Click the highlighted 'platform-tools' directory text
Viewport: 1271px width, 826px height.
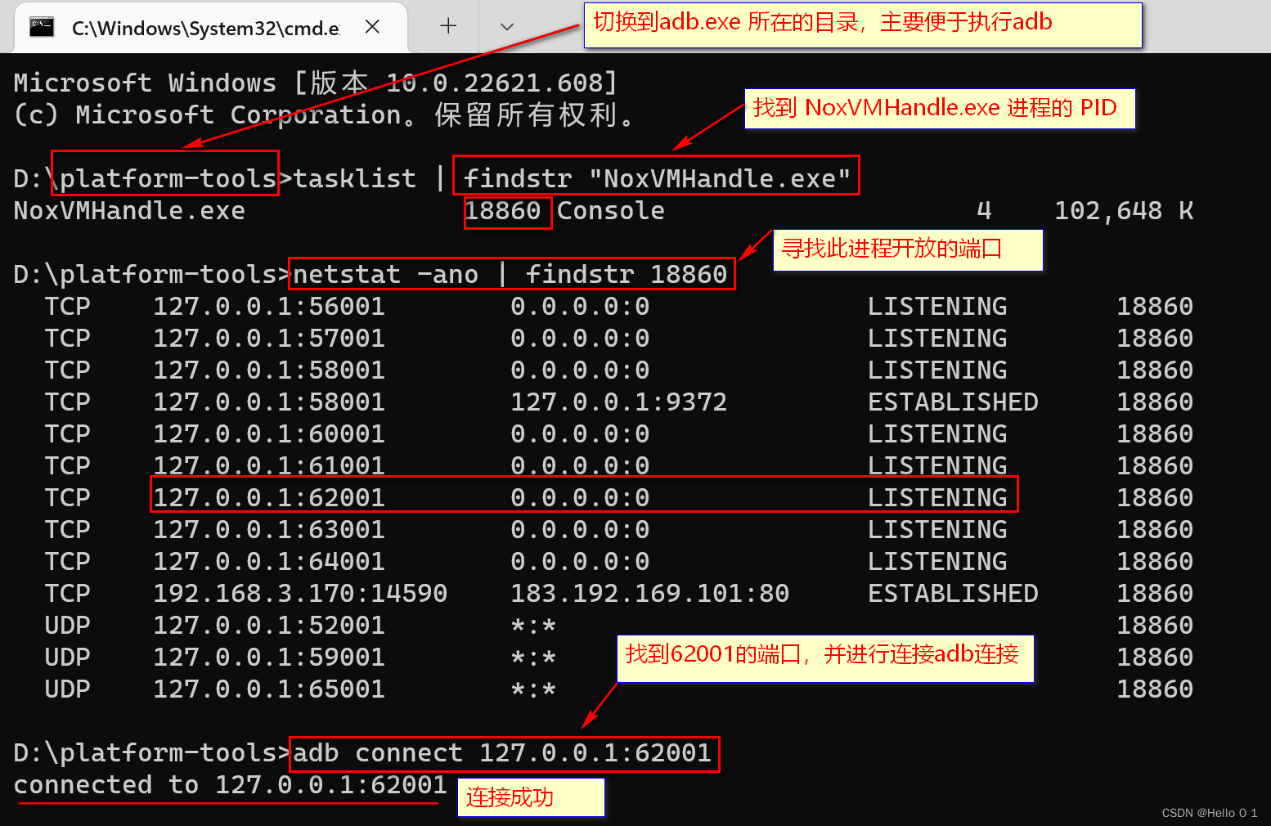pos(164,176)
